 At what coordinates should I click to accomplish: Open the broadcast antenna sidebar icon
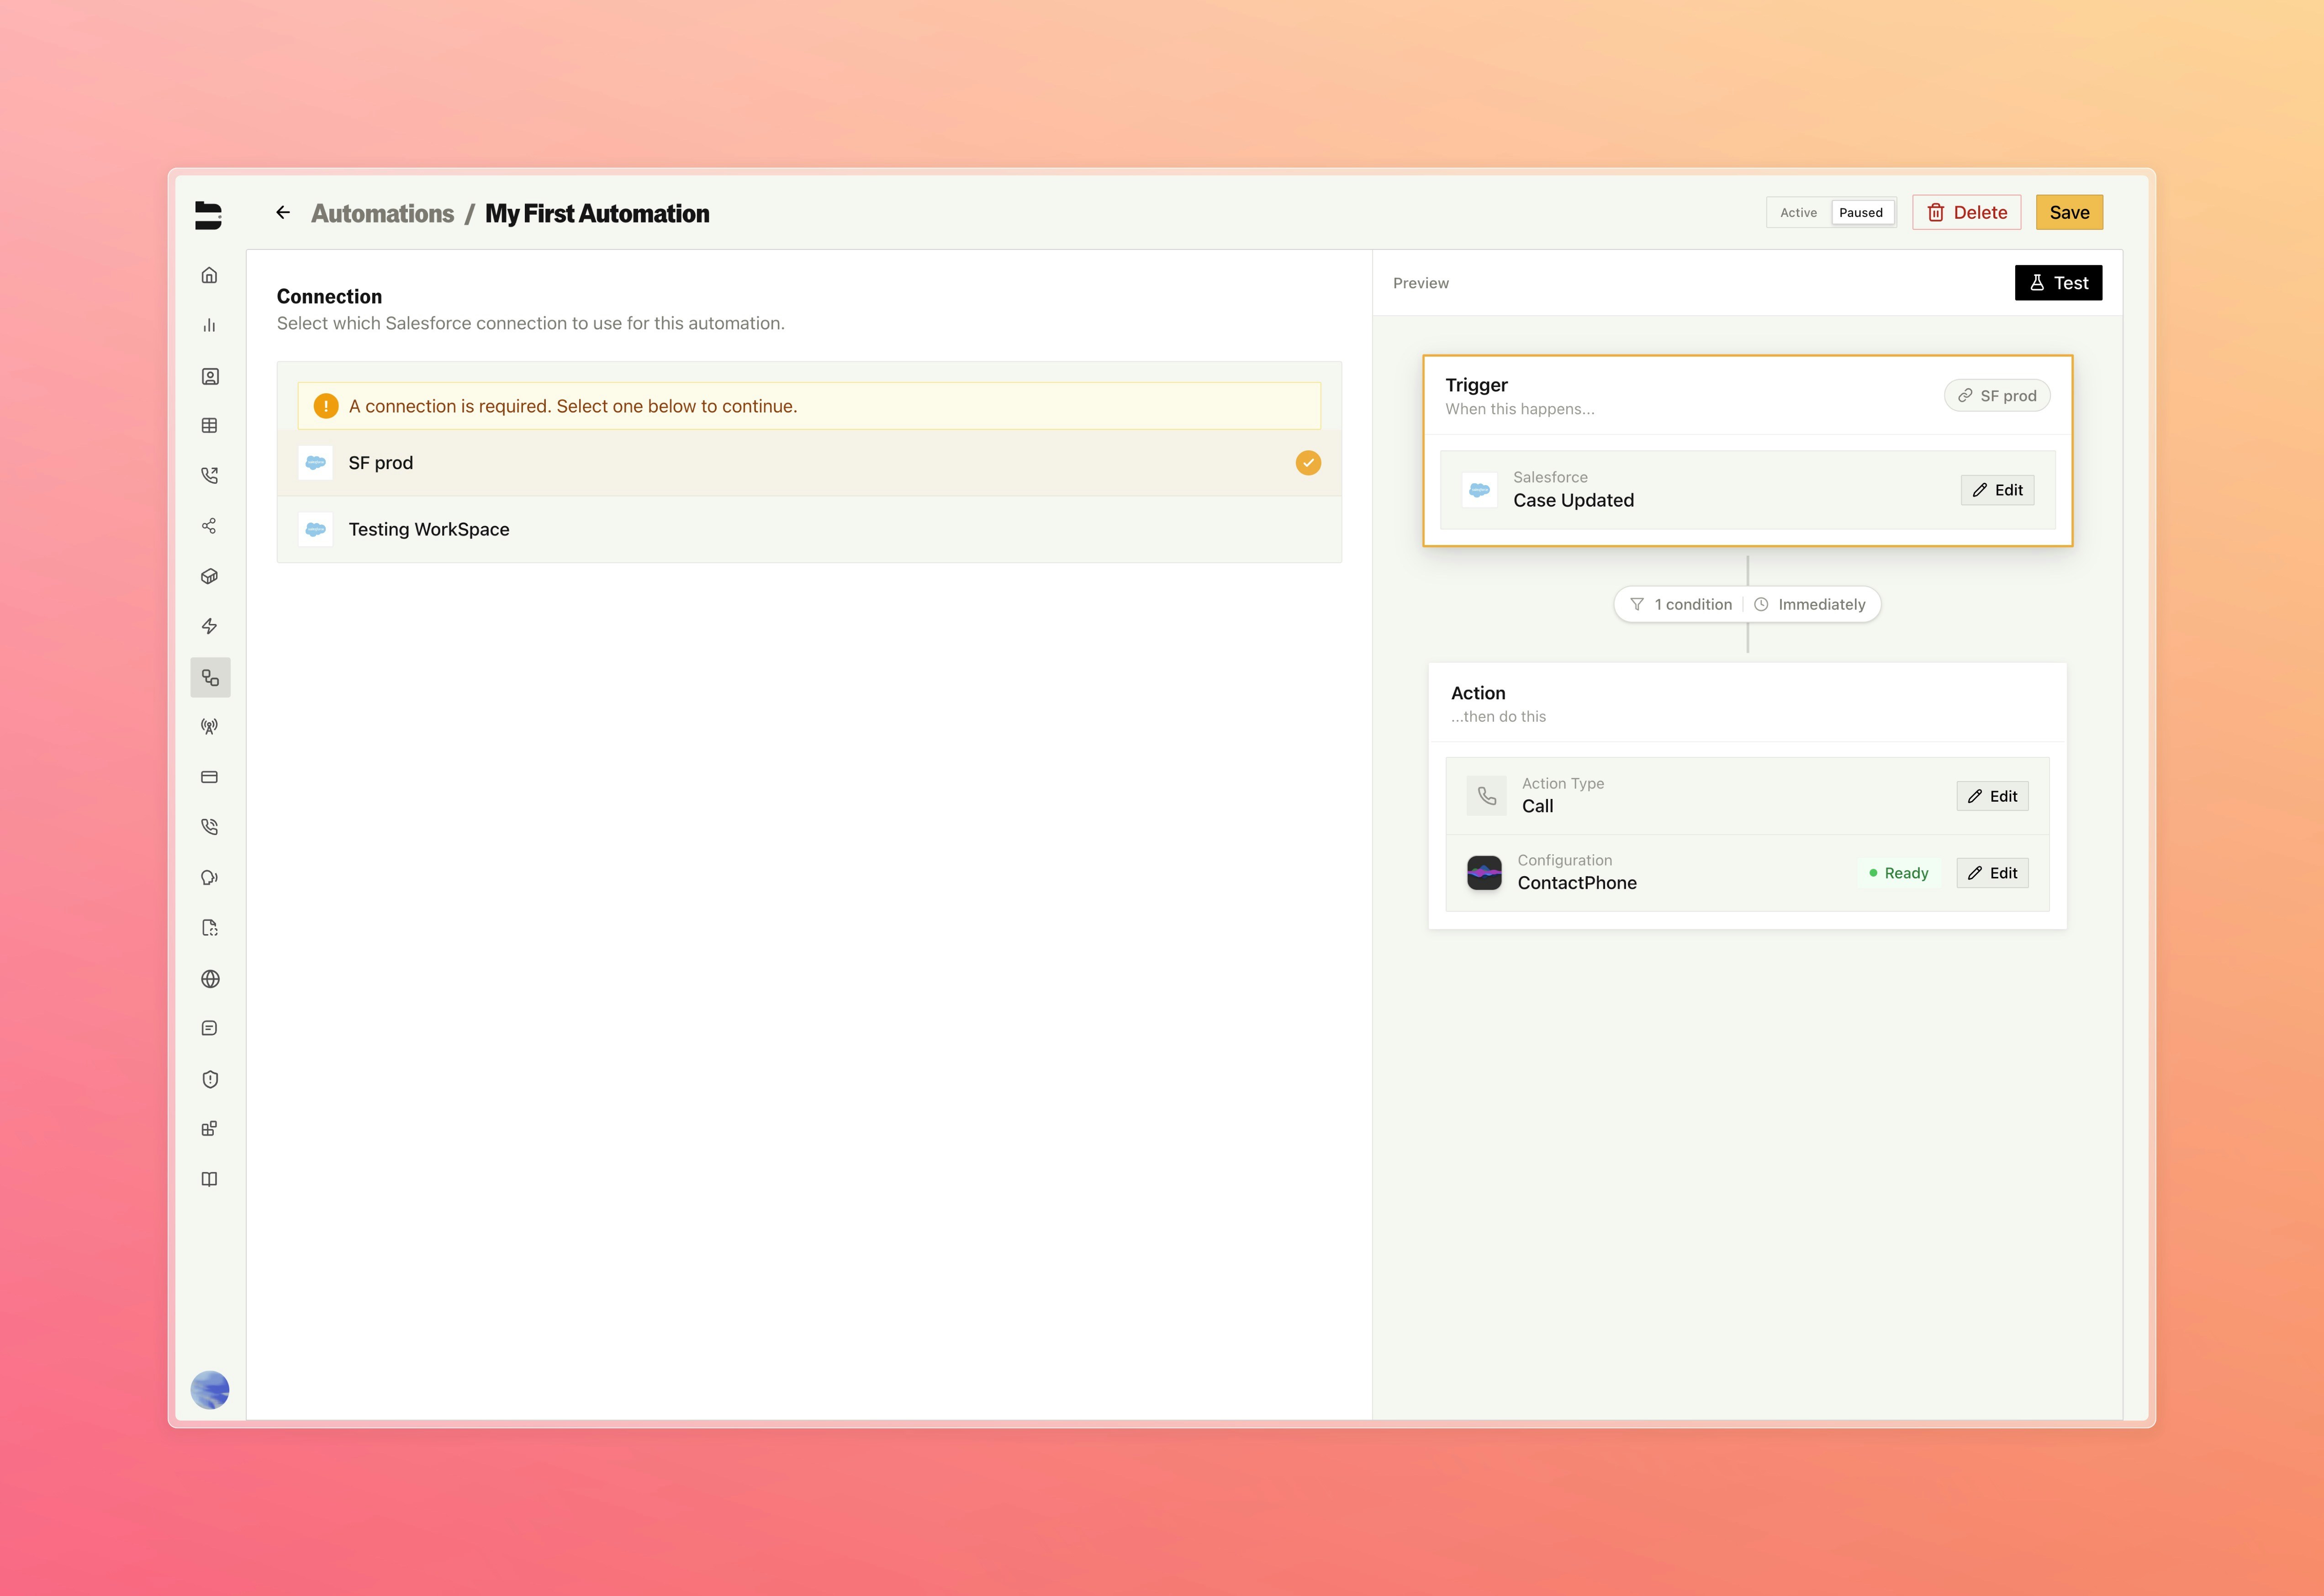click(210, 726)
